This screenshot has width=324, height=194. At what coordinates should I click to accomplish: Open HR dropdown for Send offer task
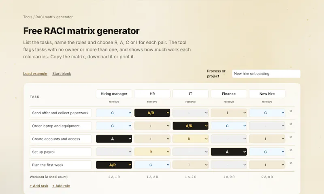[152, 113]
